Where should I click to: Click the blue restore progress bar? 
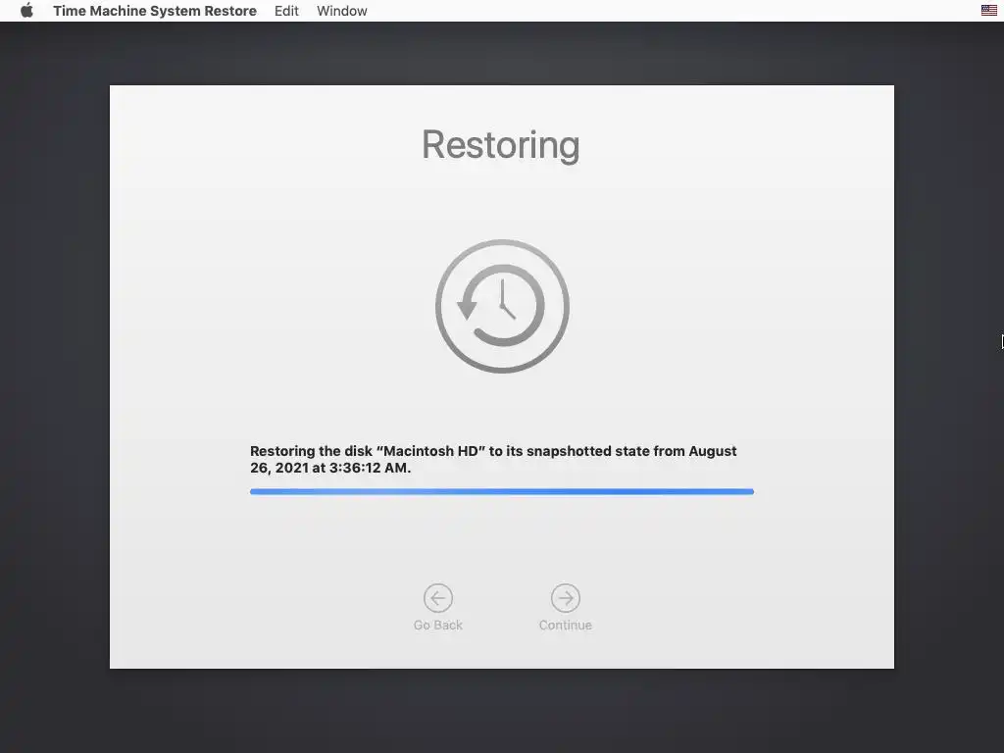(502, 492)
